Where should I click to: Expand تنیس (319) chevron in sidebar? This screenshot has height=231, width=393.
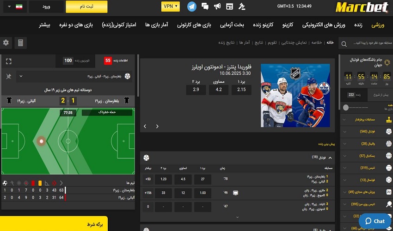tap(344, 168)
